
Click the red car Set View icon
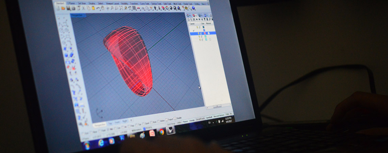(138, 8)
